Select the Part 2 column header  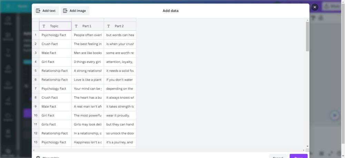[x=120, y=26]
